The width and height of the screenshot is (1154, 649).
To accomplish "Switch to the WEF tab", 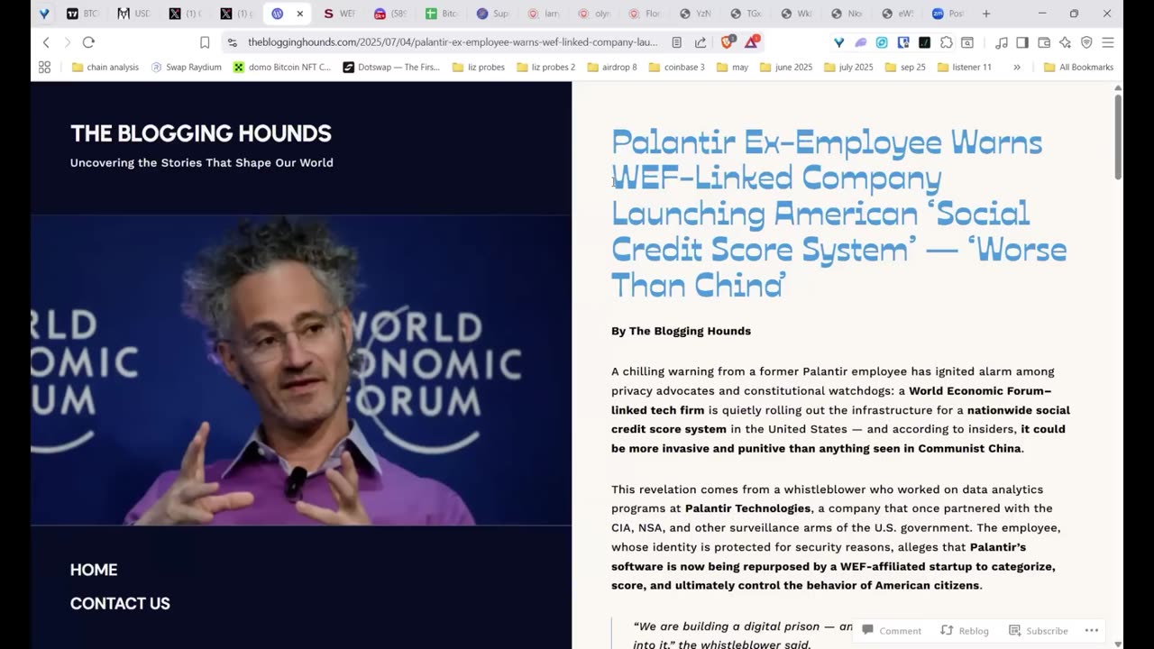I will pyautogui.click(x=339, y=14).
